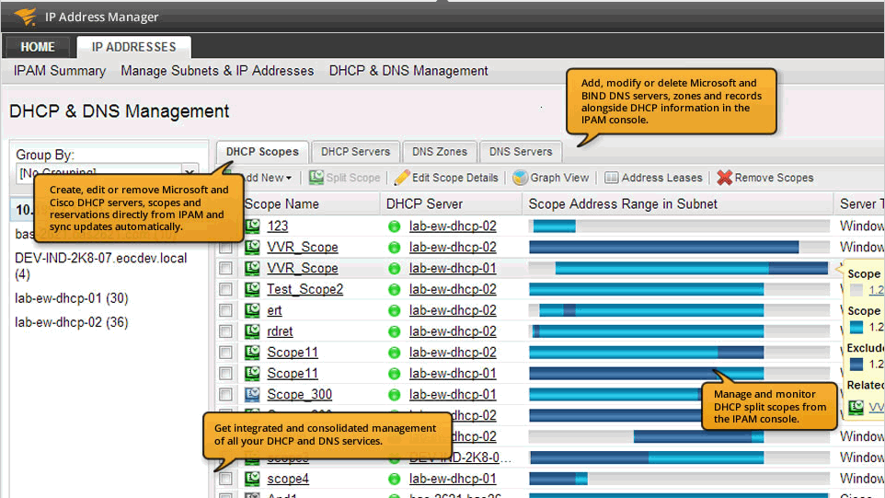Click the SolarWinds logo icon
Image resolution: width=885 pixels, height=498 pixels.
[26, 17]
